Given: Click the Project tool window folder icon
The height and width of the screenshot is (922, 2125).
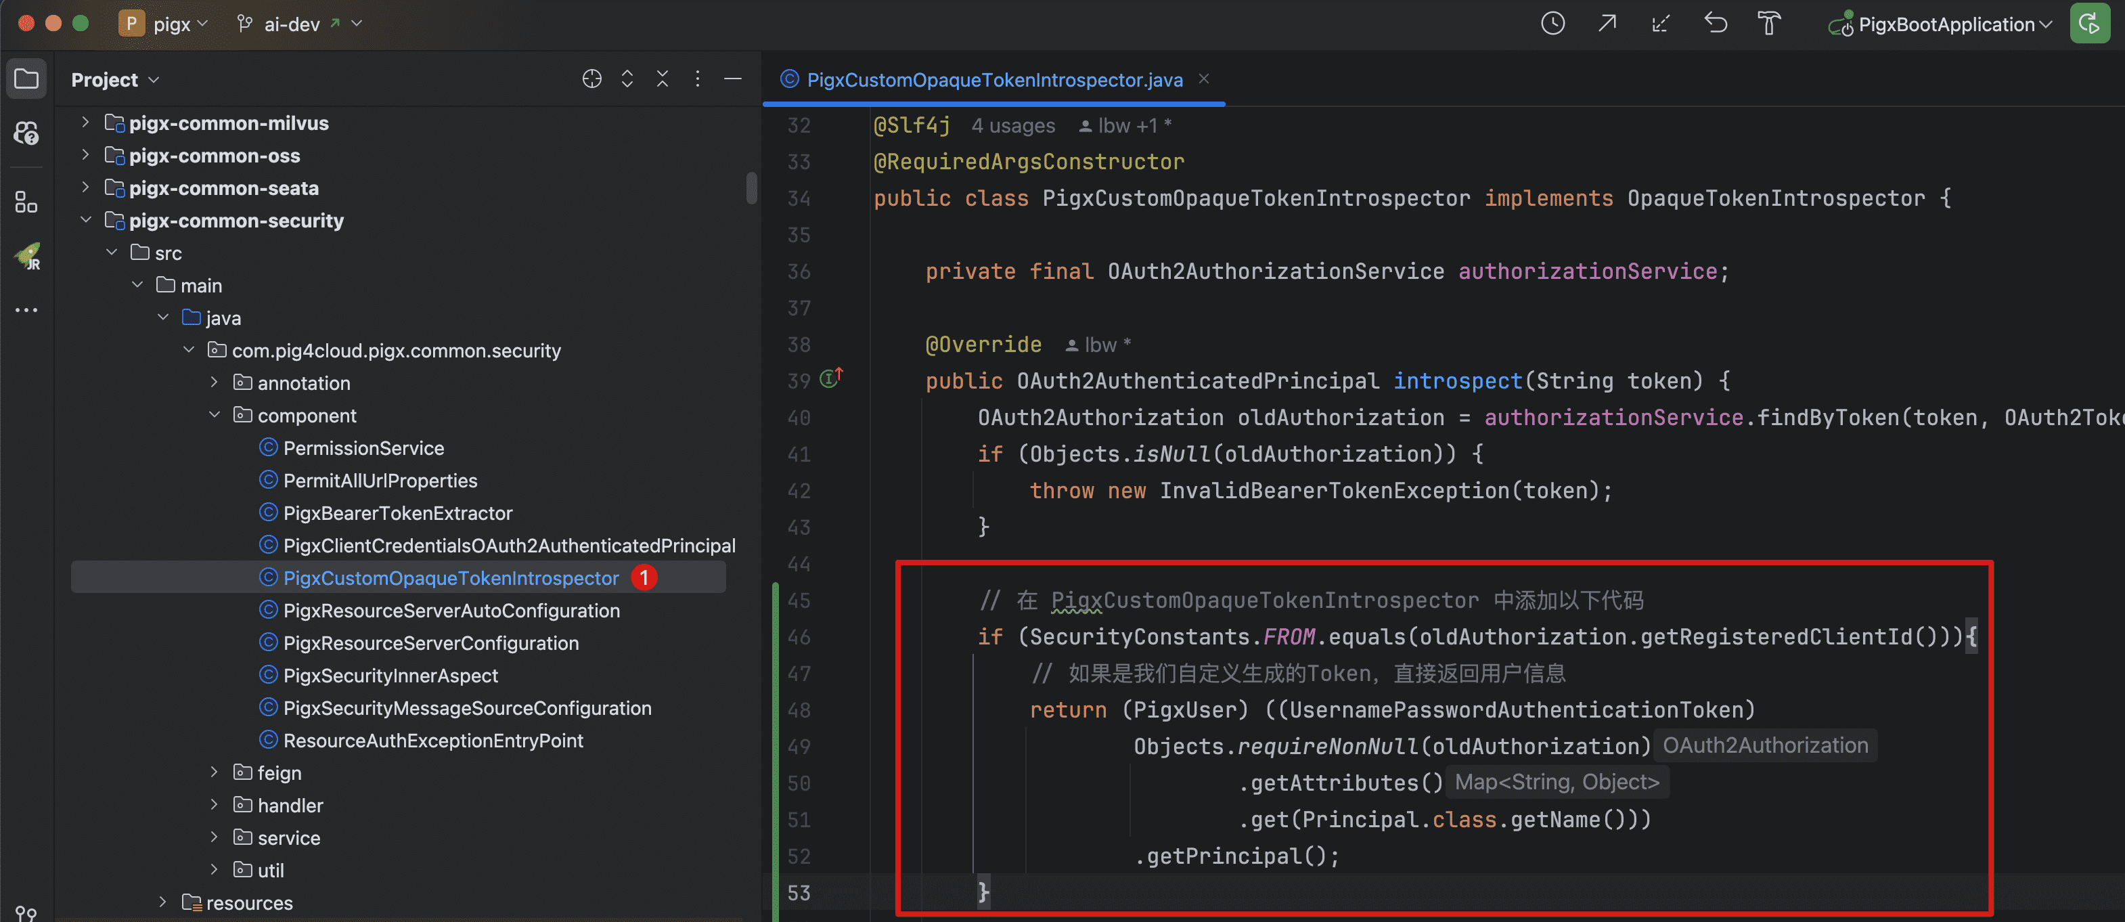Looking at the screenshot, I should click(x=26, y=79).
